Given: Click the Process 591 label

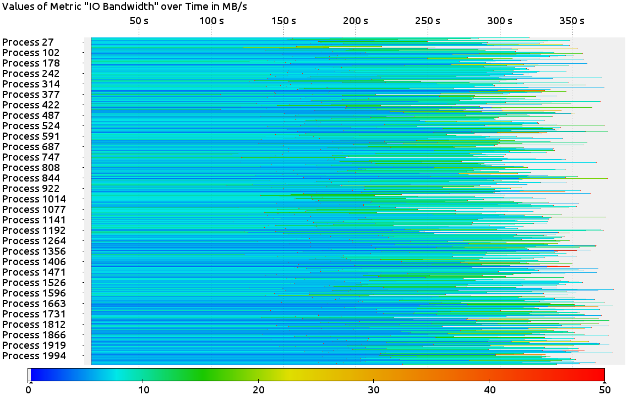Looking at the screenshot, I should 31,136.
